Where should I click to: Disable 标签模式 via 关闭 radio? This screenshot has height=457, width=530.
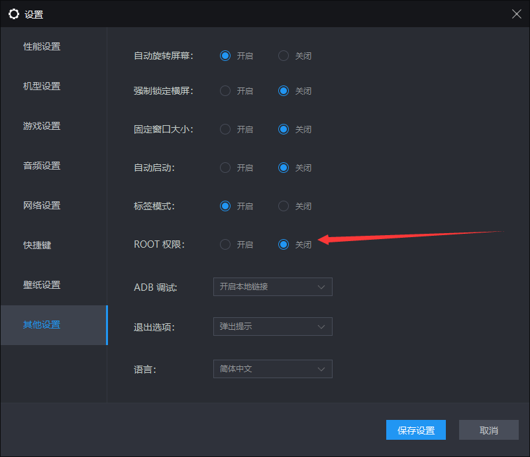tap(284, 206)
